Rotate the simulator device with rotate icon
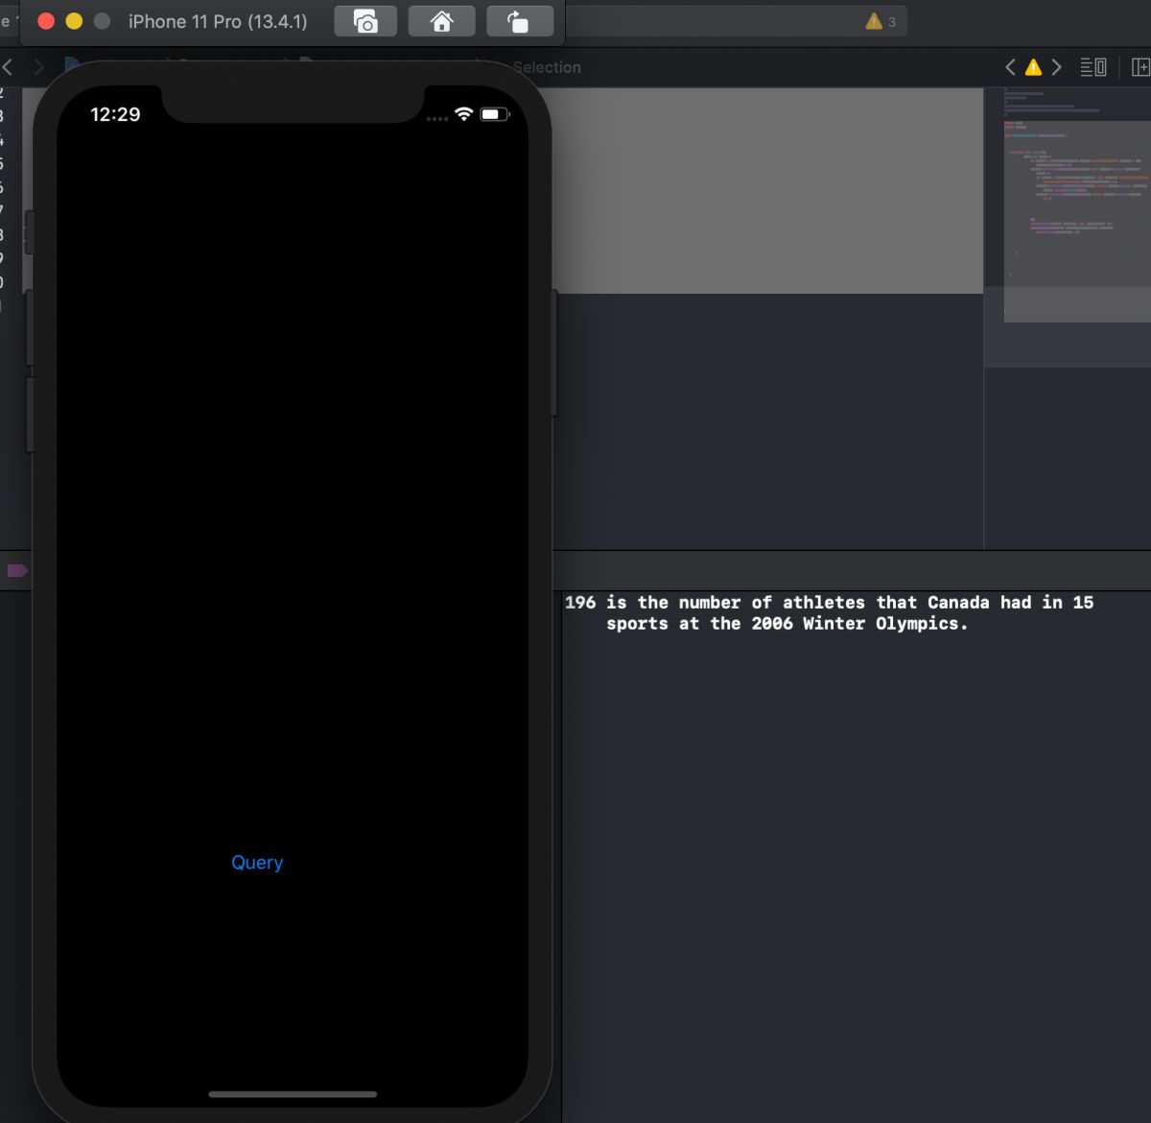This screenshot has width=1151, height=1123. pyautogui.click(x=519, y=21)
